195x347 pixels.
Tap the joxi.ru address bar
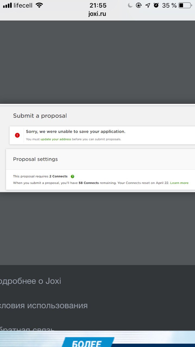[x=97, y=14]
